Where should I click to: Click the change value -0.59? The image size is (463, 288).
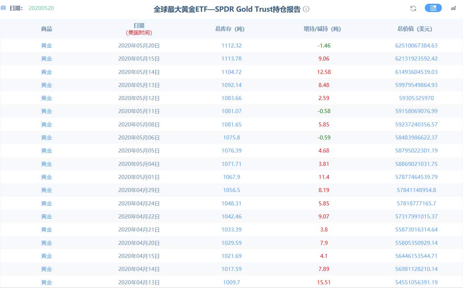click(324, 137)
